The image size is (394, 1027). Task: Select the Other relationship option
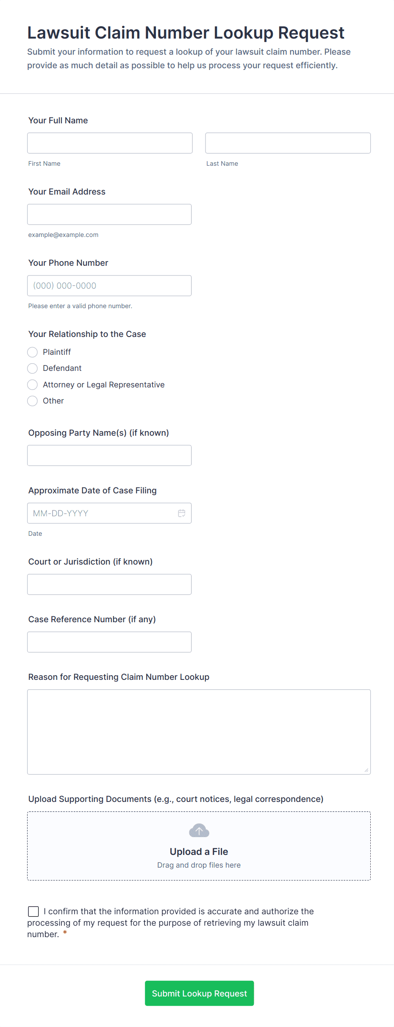click(33, 401)
